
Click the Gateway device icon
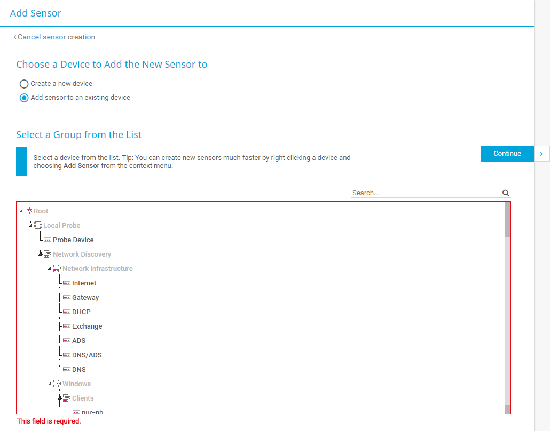(67, 298)
